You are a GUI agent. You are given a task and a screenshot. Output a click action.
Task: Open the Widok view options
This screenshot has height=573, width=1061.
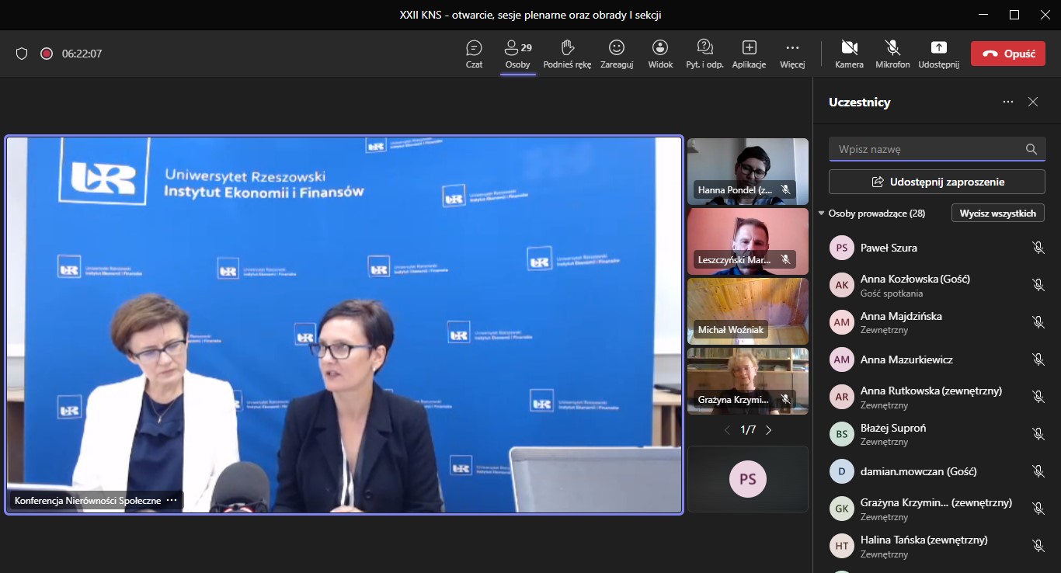(x=660, y=54)
